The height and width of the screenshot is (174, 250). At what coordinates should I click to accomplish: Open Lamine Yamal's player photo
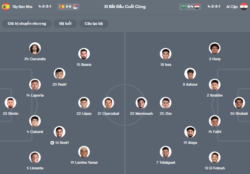[84, 152]
